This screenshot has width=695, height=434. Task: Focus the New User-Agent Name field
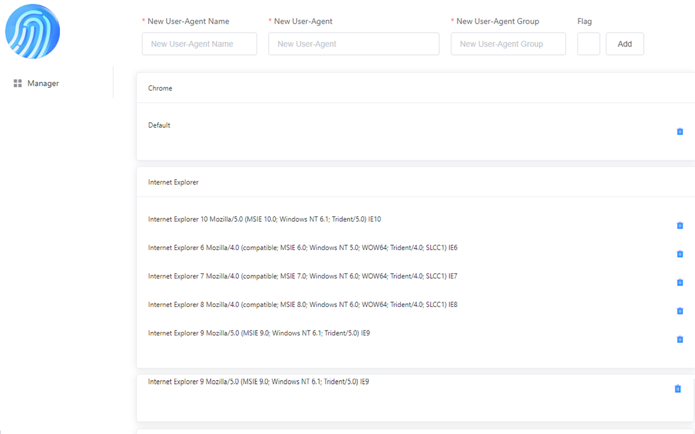(199, 44)
